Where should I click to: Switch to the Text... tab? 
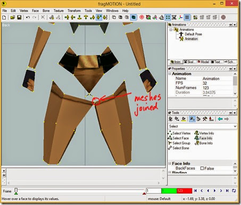[217, 62]
